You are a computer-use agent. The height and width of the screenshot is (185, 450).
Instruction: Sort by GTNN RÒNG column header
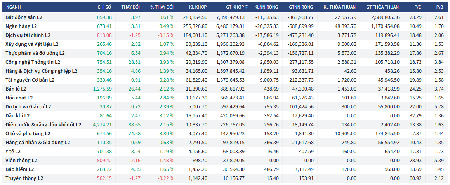pos(301,7)
